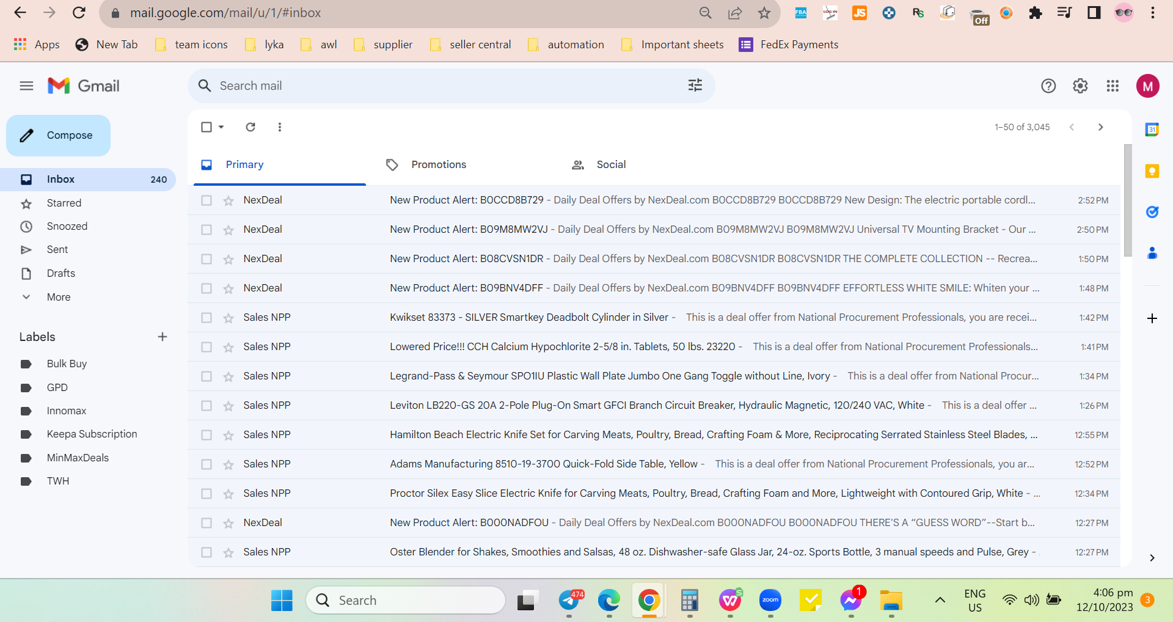Open Google apps grid launcher

1113,86
